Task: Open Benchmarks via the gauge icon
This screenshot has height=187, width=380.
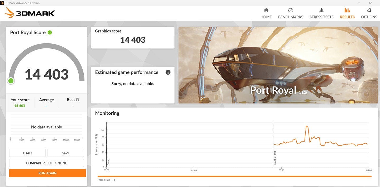Action: [291, 10]
